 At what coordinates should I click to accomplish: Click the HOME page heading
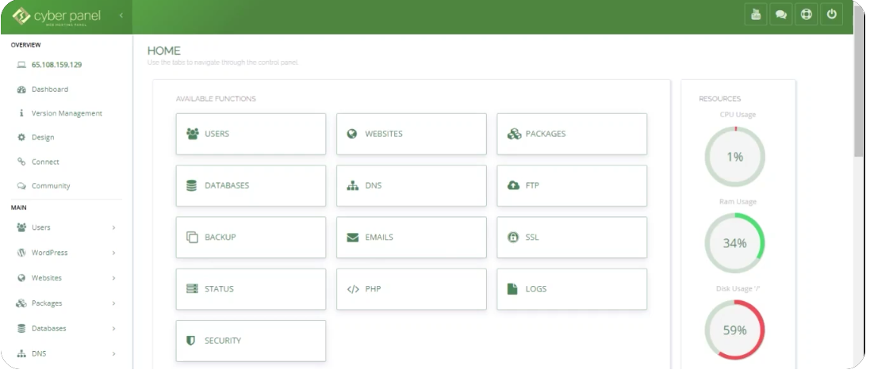coord(163,51)
